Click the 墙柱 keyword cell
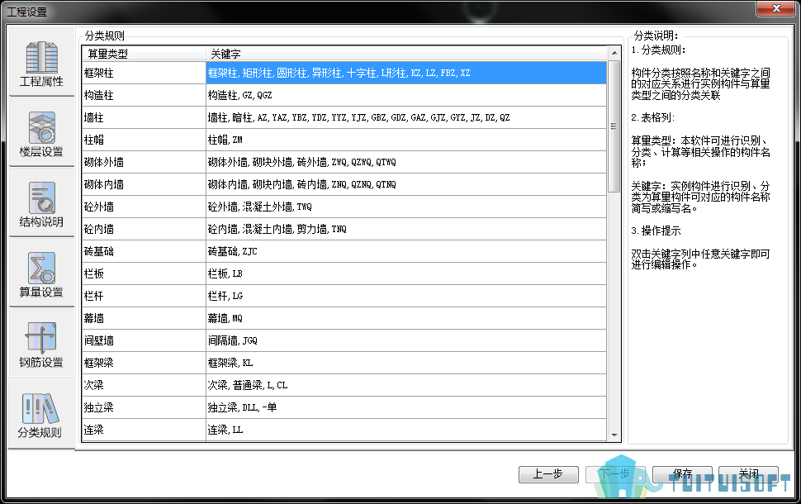Viewport: 801px width, 504px height. click(405, 118)
